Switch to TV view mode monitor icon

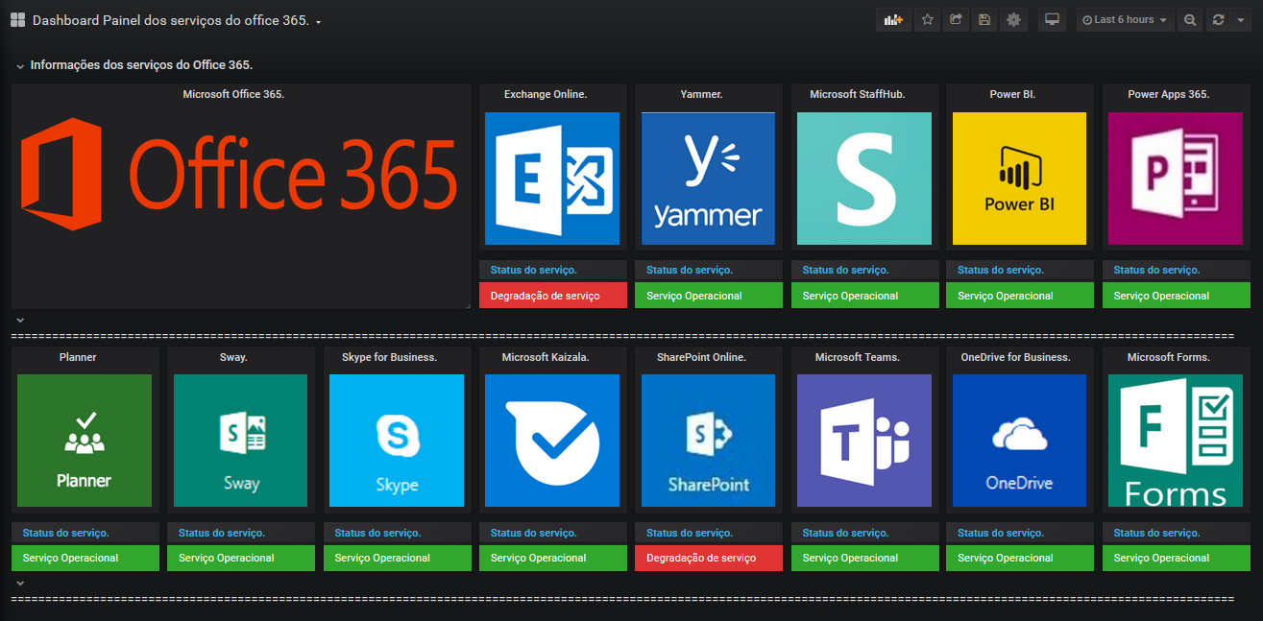pyautogui.click(x=1052, y=19)
